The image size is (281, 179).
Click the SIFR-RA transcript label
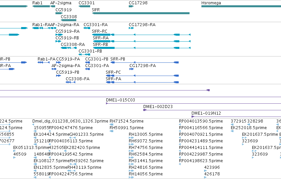[x=101, y=38]
